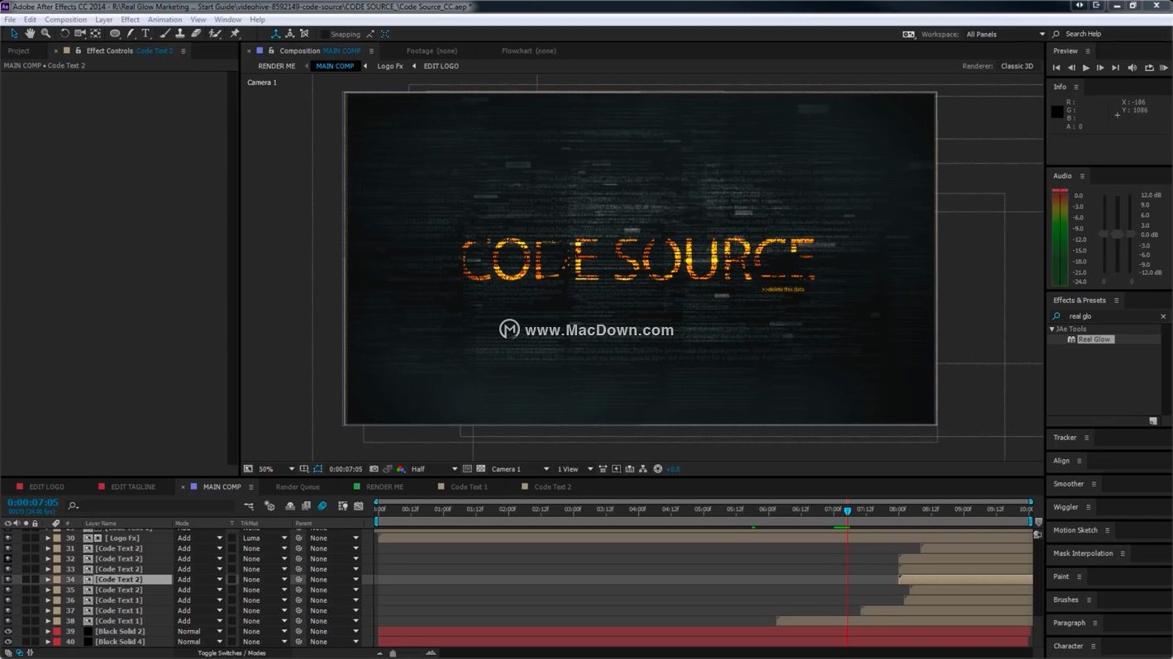The width and height of the screenshot is (1173, 659).
Task: Play the preview with Play button
Action: click(x=1085, y=68)
